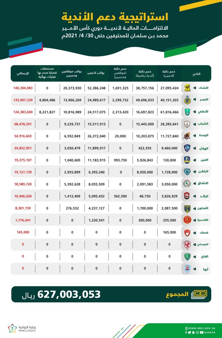The height and width of the screenshot is (338, 222).
Task: Click the blue stripe decoration in header
Action: click(26, 49)
